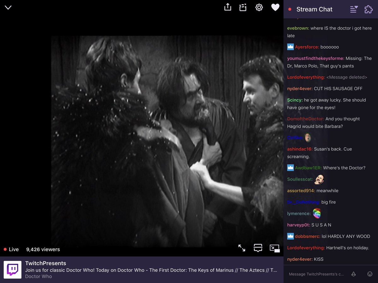Tap the stream title text

pyautogui.click(x=151, y=270)
